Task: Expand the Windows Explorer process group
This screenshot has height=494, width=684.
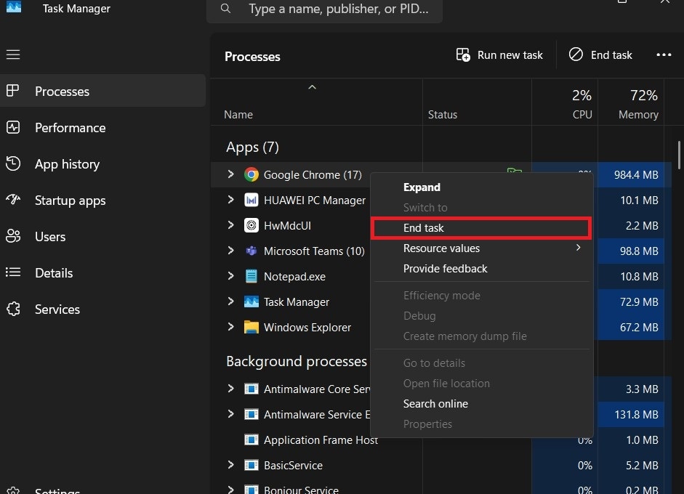Action: click(x=230, y=327)
